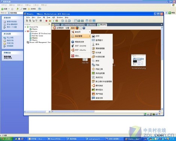The height and width of the screenshot is (141, 176).
Task: Click the yellow Suspend button in VMware toolbar
Action: click(50, 21)
